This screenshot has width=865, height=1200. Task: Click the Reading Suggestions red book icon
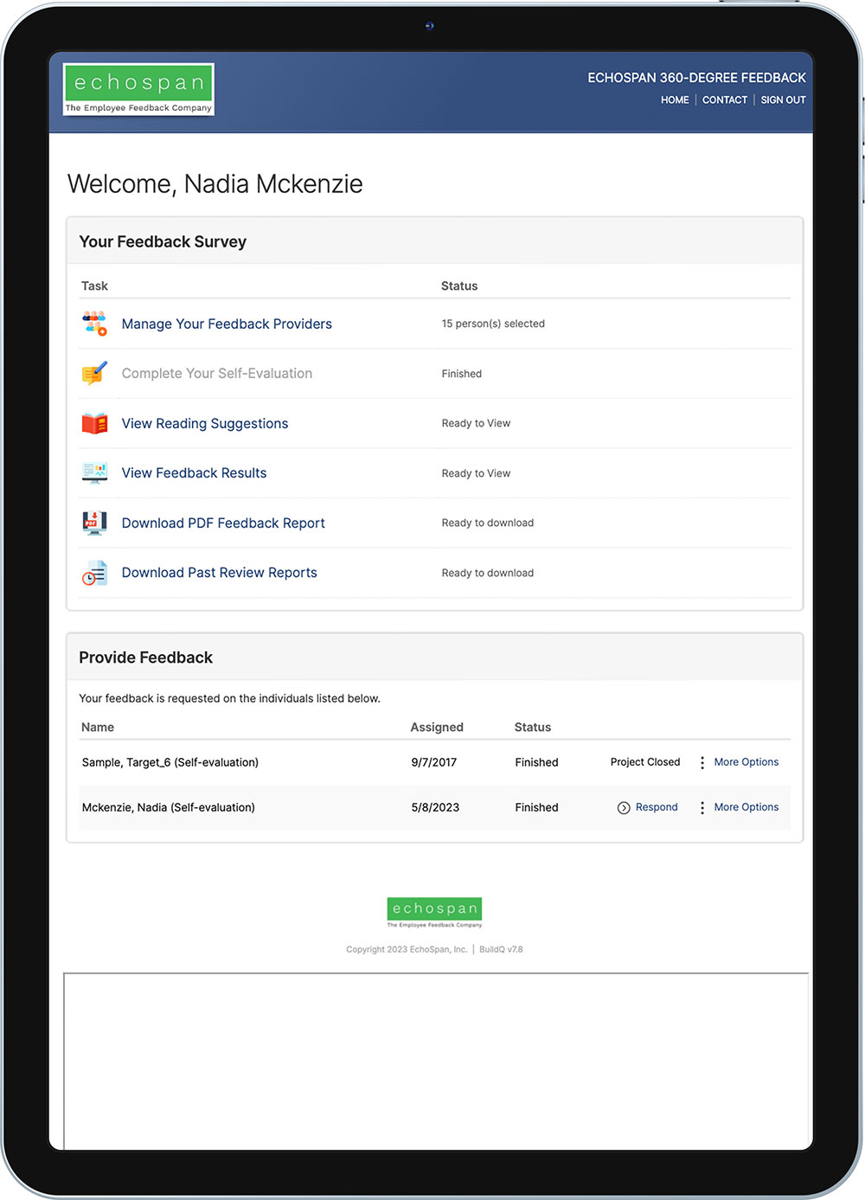tap(94, 423)
